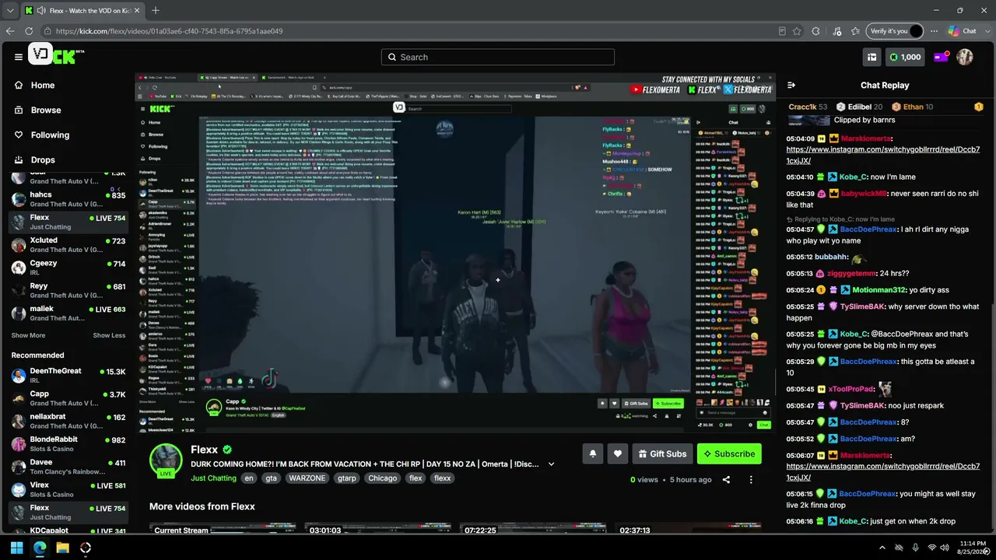Open the purple notification icon in Kick header
This screenshot has height=560, width=996.
click(x=941, y=57)
